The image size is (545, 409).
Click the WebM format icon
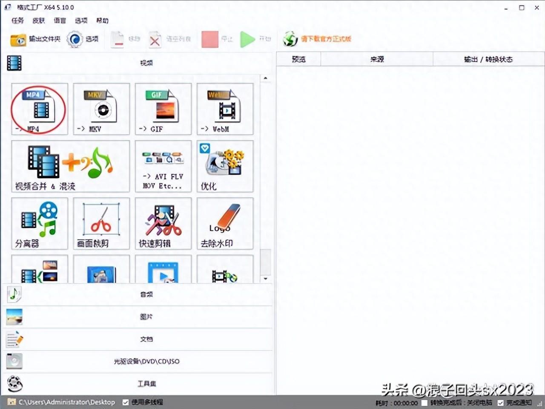coord(225,109)
